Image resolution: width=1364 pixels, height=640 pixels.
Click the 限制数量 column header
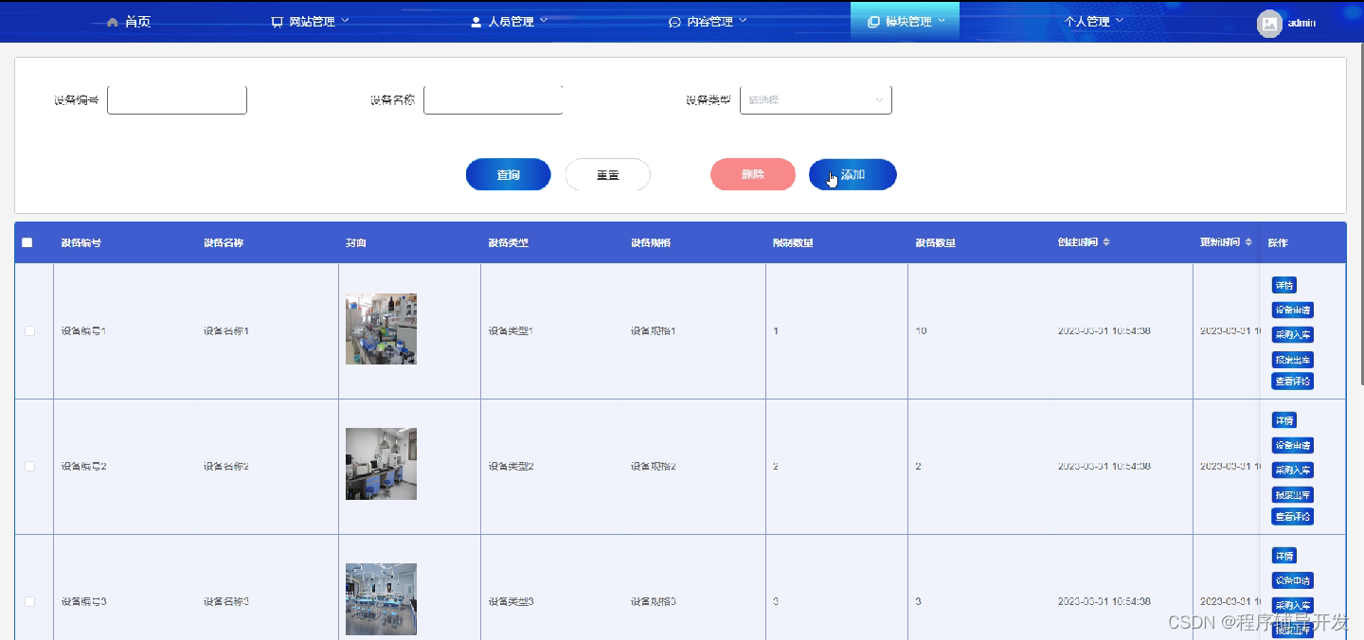pos(793,243)
